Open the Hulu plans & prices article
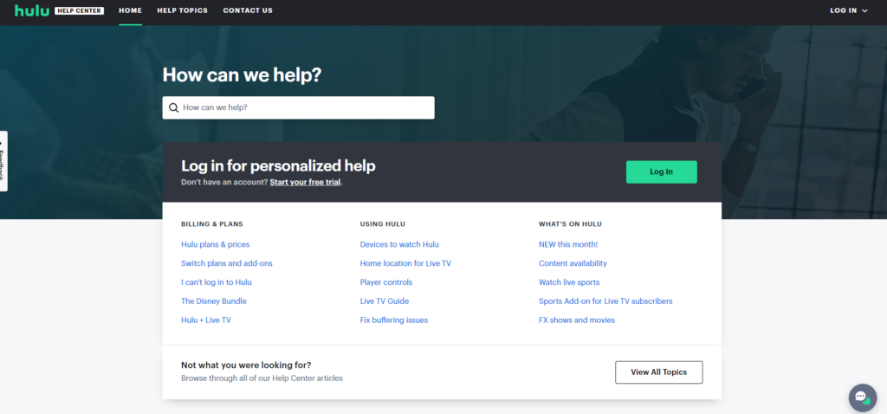Viewport: 887px width, 414px height. coord(215,244)
